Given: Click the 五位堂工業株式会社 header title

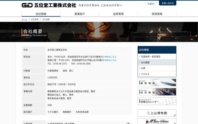Looking at the screenshot, I should tap(55, 5).
